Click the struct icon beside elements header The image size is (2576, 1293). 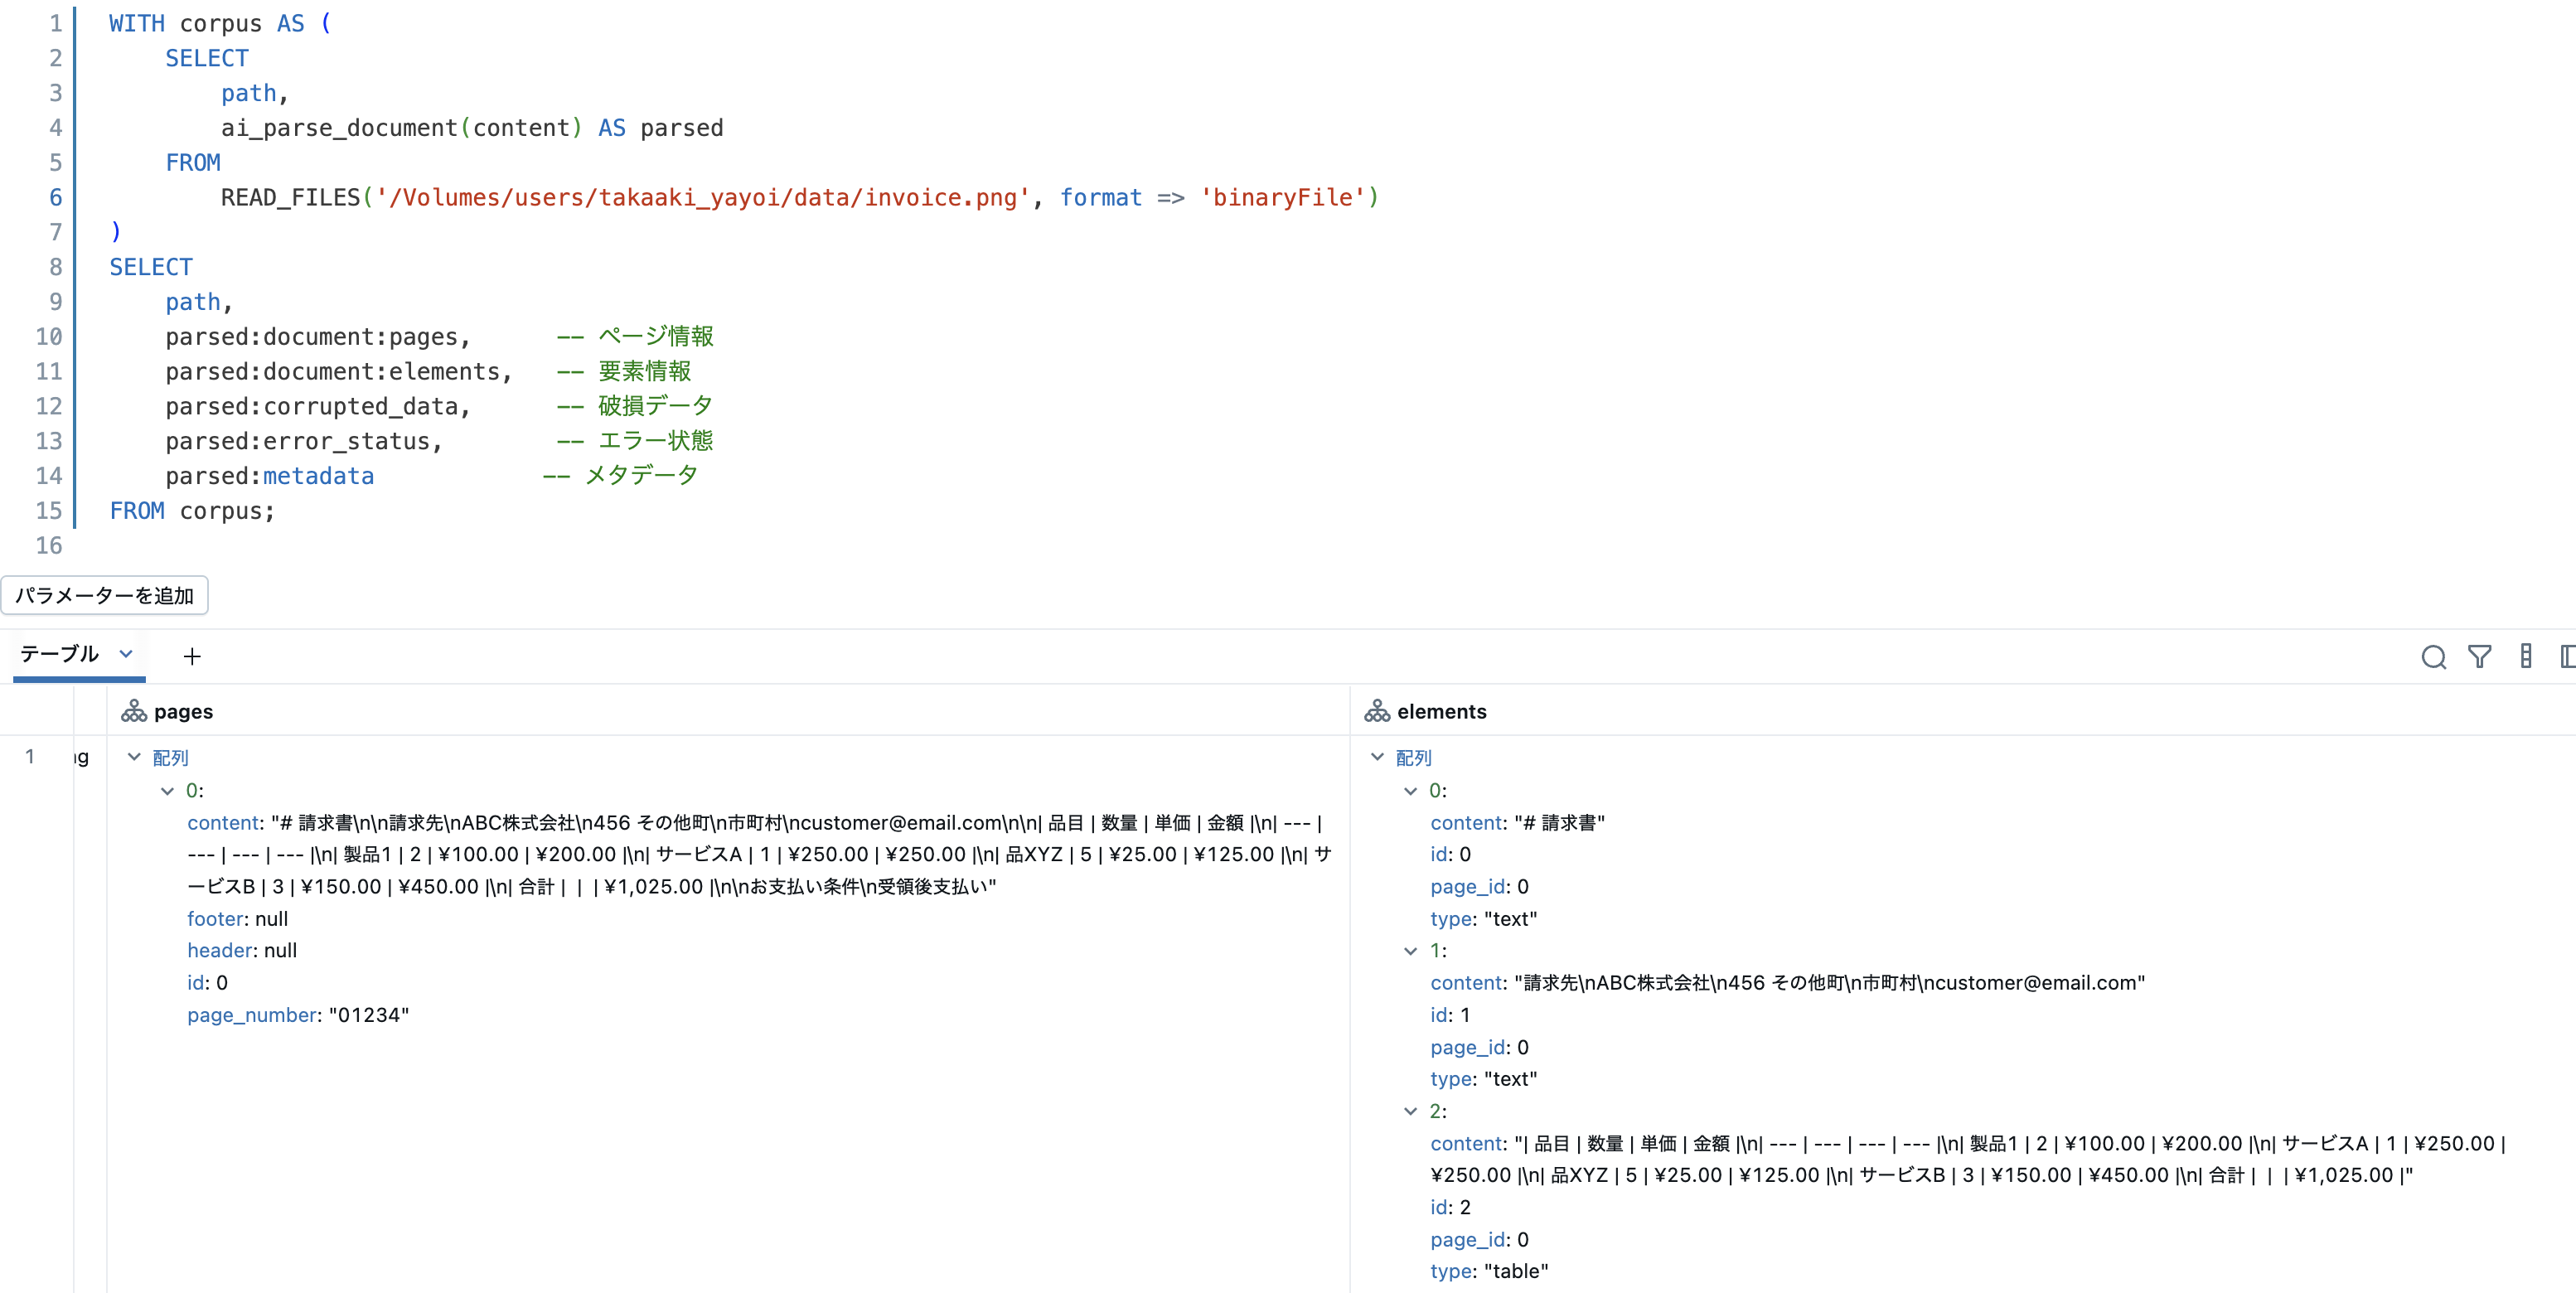(x=1377, y=711)
